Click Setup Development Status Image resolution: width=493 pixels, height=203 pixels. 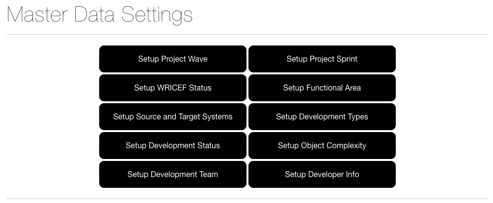(x=173, y=146)
